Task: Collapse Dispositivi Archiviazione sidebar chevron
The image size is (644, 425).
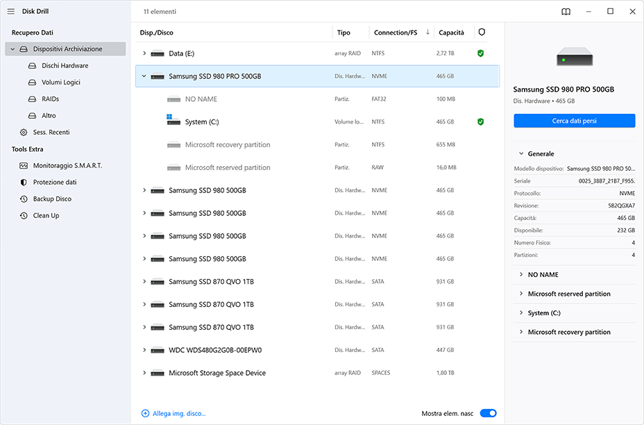Action: tap(12, 49)
